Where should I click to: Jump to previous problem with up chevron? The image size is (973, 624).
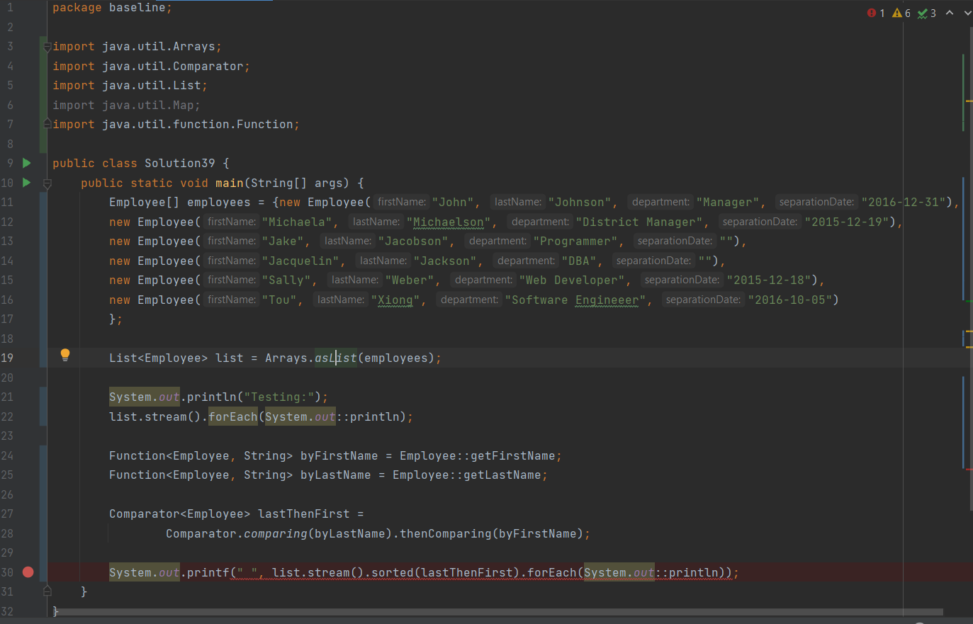click(950, 12)
